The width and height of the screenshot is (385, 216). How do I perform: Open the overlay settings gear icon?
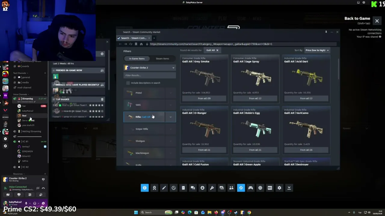(x=279, y=188)
